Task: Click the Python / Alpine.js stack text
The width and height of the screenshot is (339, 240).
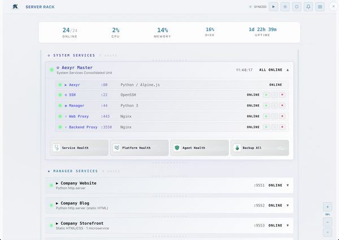Action: click(140, 85)
